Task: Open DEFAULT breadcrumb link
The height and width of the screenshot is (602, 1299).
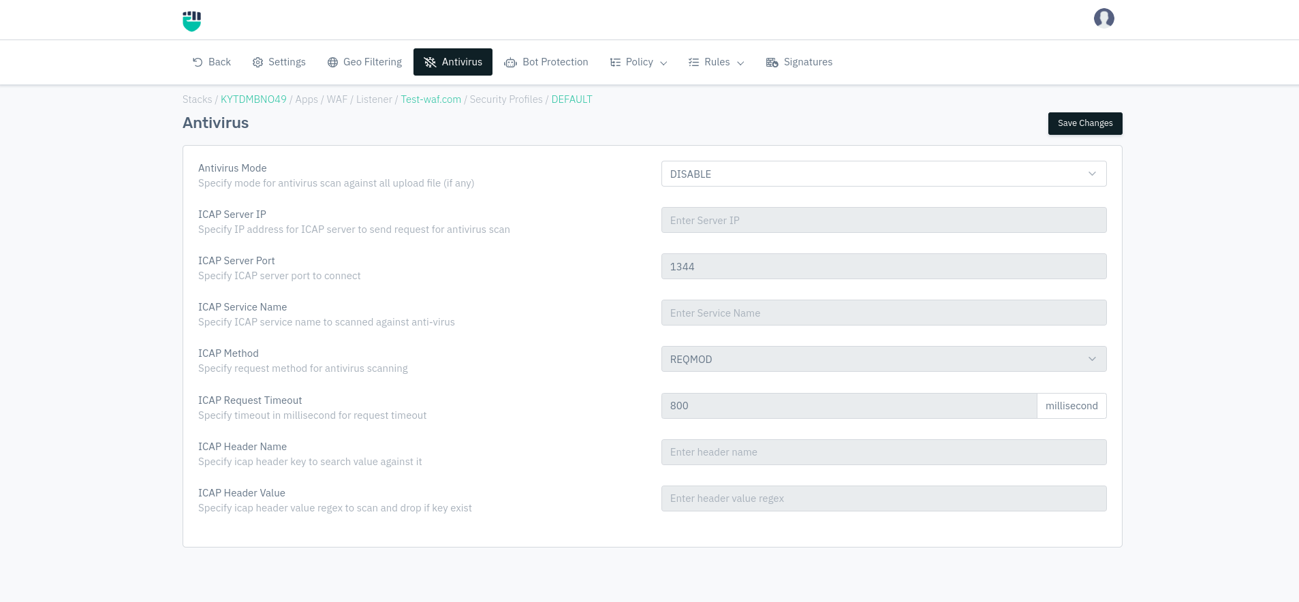Action: click(x=572, y=99)
